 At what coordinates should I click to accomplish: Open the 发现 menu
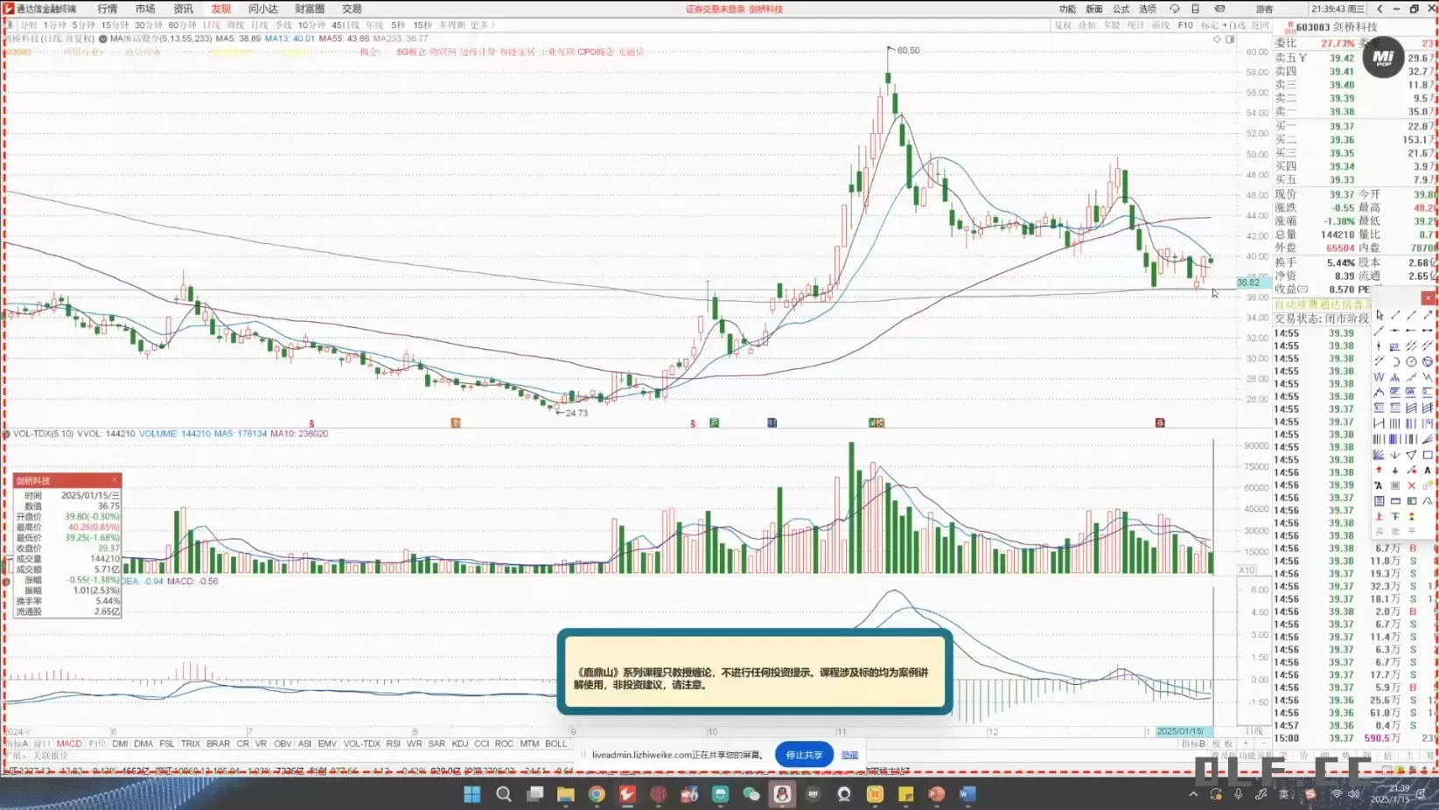220,9
